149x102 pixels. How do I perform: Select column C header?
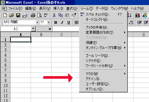click(x=62, y=34)
